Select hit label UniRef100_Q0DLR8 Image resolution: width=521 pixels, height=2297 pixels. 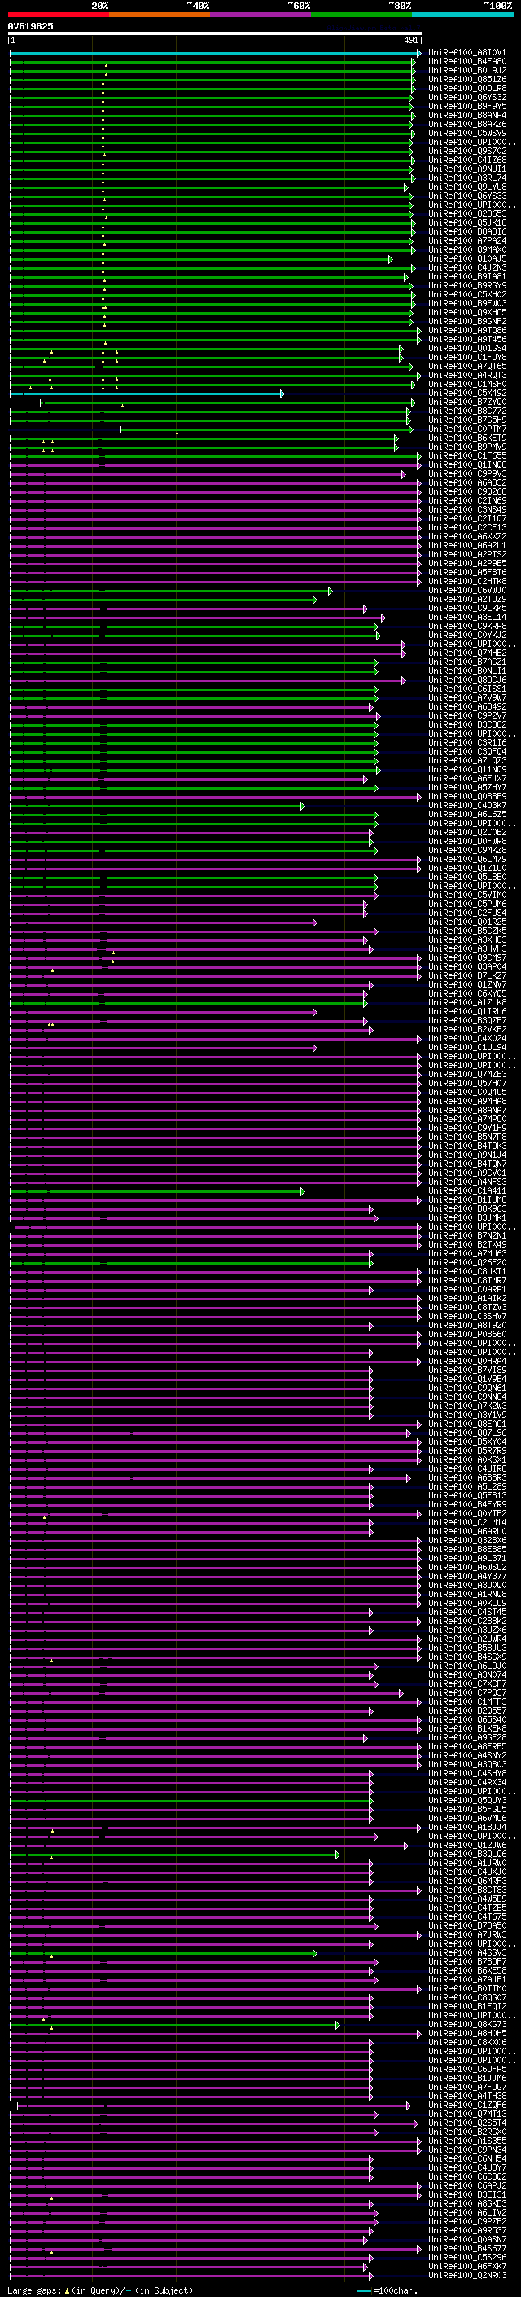click(x=467, y=88)
